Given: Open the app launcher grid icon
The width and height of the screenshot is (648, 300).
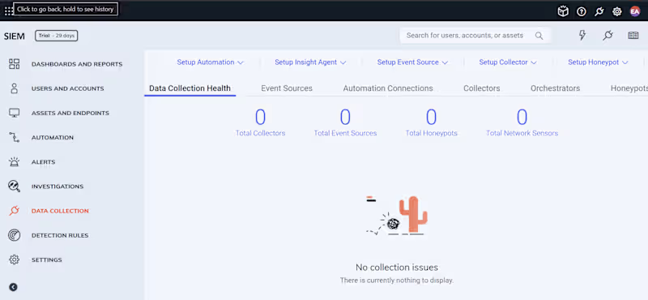Looking at the screenshot, I should [x=9, y=11].
